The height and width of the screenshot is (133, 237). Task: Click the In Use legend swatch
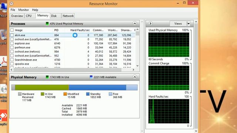pos(42,94)
